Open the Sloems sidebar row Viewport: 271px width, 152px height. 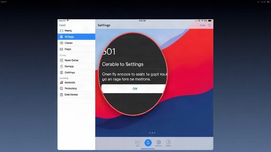coord(76,66)
